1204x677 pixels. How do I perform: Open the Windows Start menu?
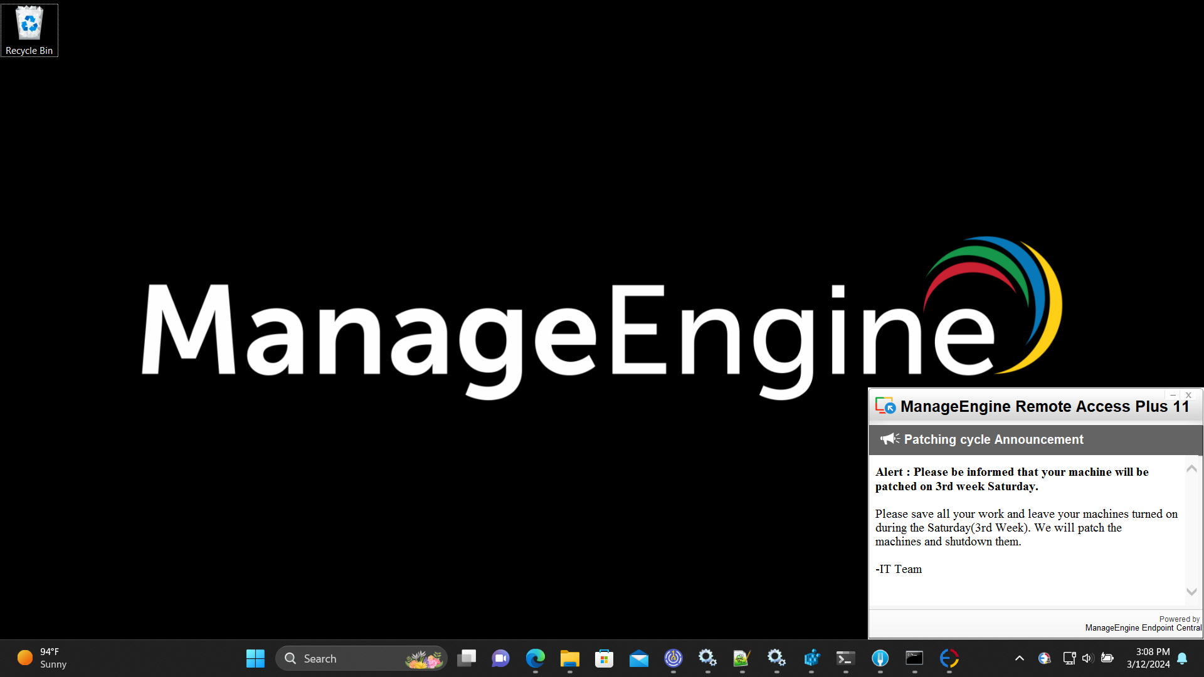tap(255, 658)
